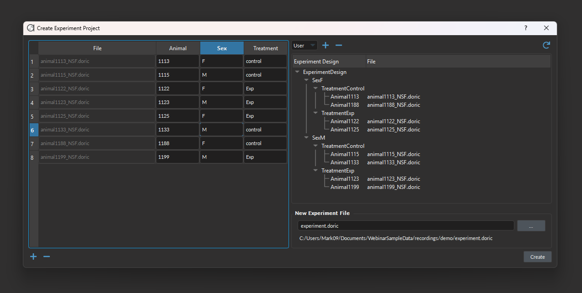Screen dimensions: 582x293
Task: Remove a file row with bottom minus icon
Action: 47,256
